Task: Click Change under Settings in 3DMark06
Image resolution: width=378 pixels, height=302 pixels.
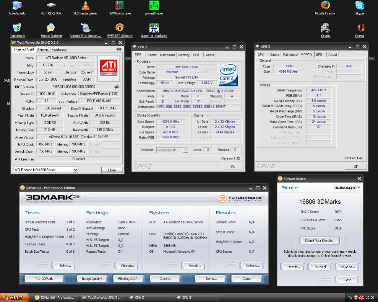Action: 128,266
